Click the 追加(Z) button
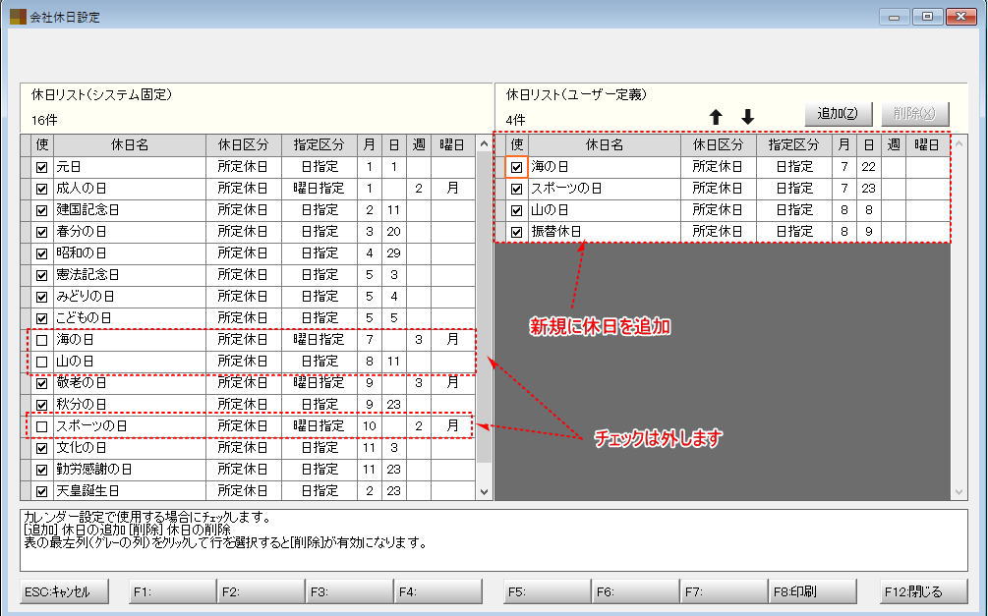 pos(838,114)
